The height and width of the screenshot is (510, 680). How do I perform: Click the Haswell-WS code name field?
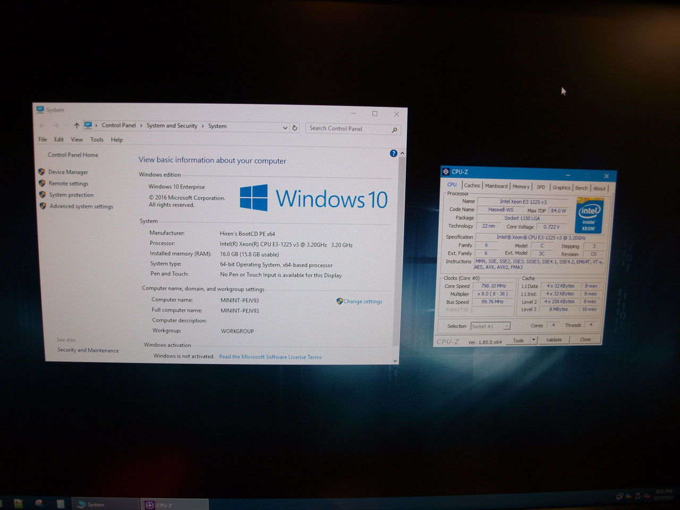[500, 209]
